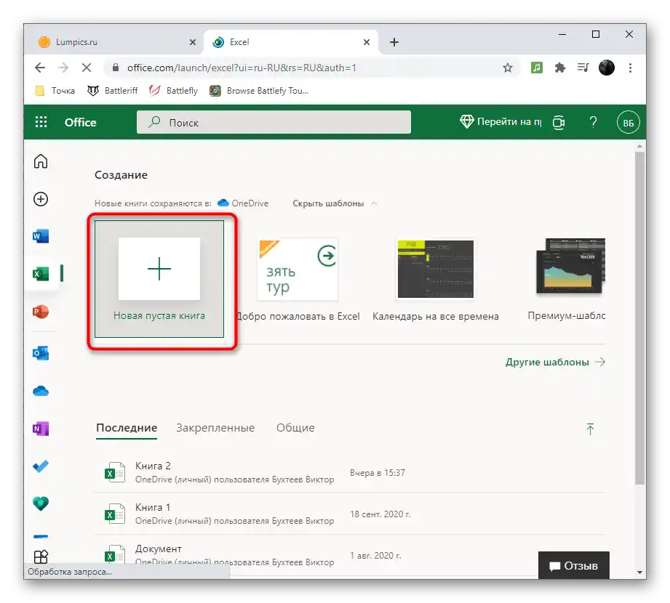Open the Meet Now camera icon
The height and width of the screenshot is (603, 670).
pyautogui.click(x=559, y=123)
